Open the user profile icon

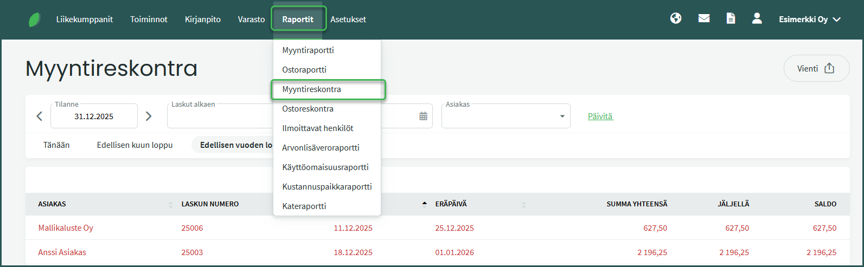(757, 19)
